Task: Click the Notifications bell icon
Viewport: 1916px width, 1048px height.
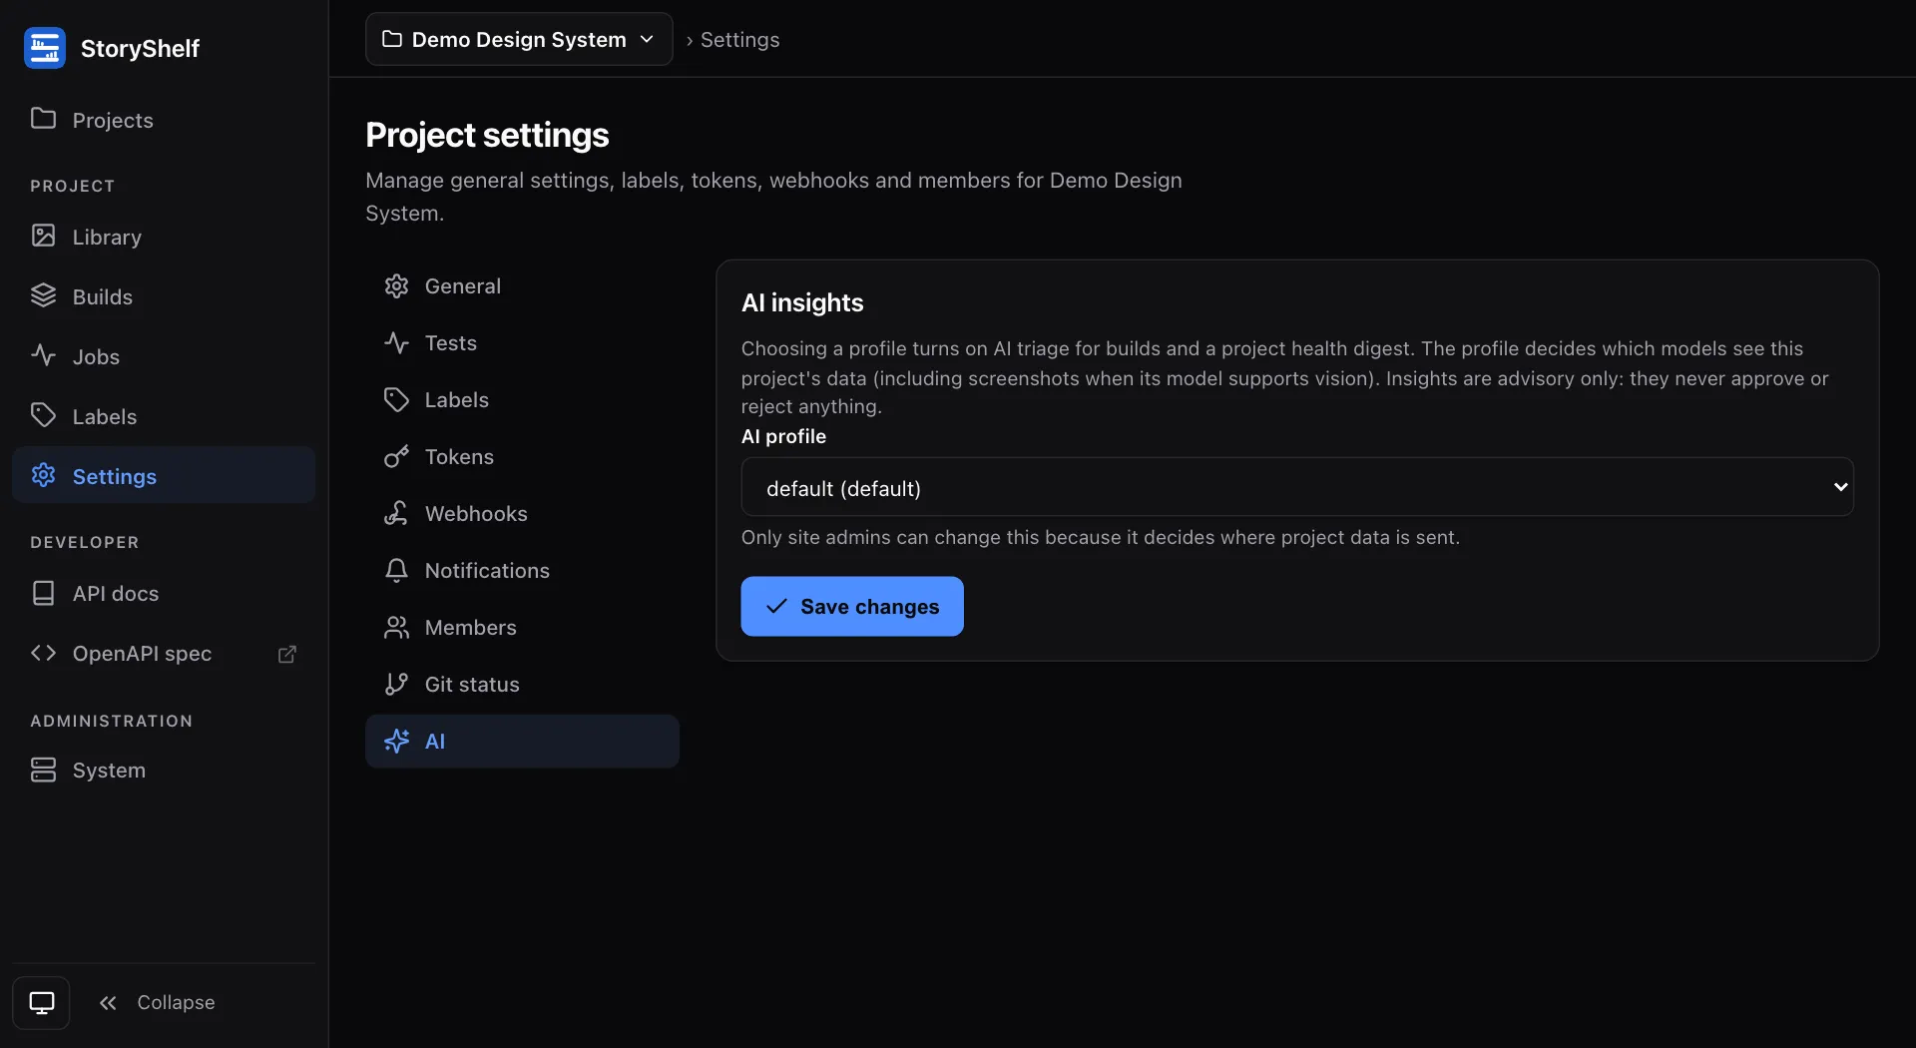Action: click(396, 570)
